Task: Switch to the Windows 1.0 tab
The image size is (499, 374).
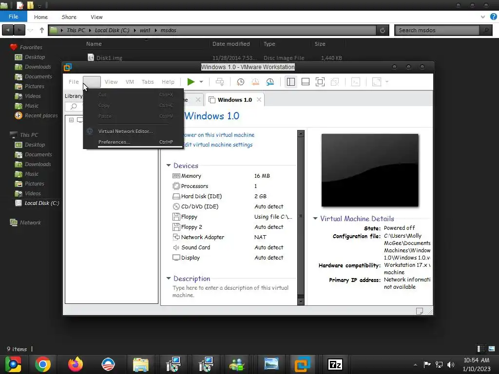Action: click(x=234, y=100)
